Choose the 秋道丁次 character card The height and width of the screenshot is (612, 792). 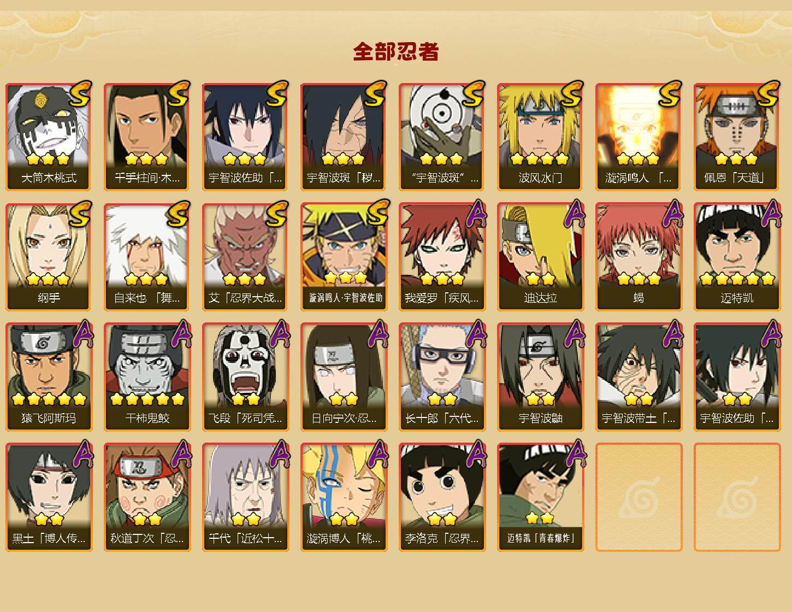click(147, 497)
